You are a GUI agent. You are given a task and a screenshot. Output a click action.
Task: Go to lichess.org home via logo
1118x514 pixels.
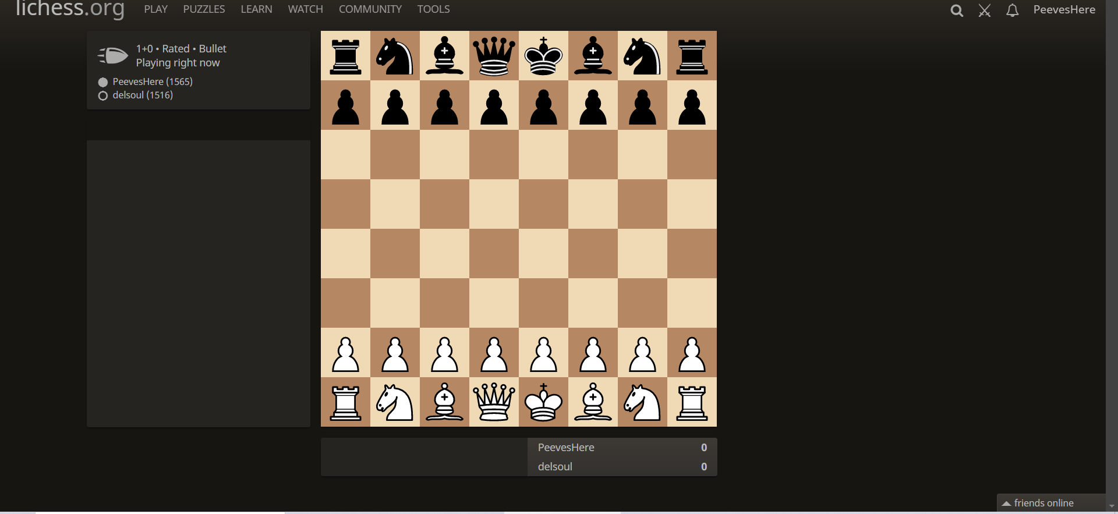70,9
